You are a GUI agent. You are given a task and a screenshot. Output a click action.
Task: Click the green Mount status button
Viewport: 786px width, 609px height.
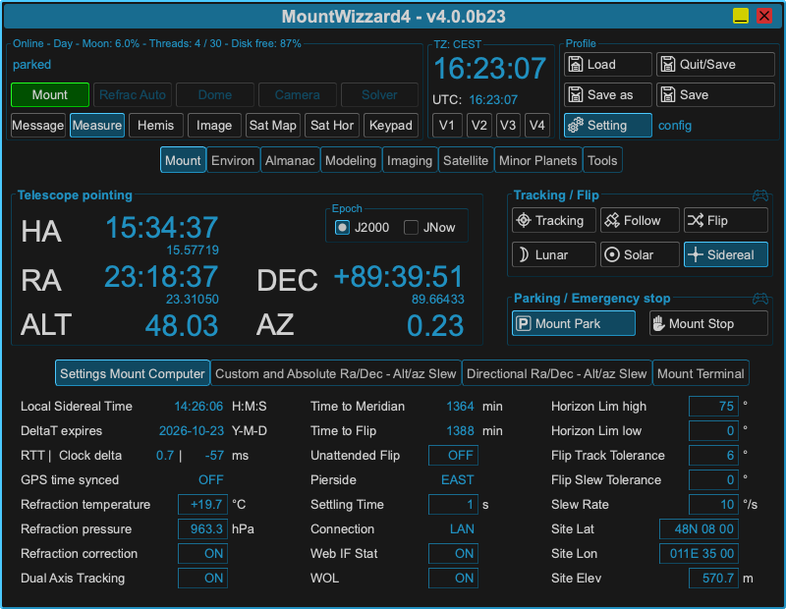click(50, 94)
